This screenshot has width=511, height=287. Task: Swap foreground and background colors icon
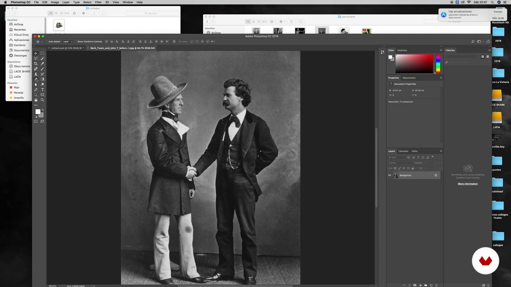tap(43, 110)
